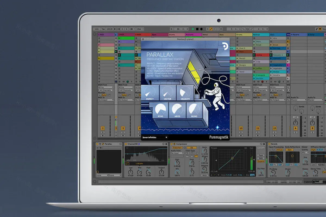
Task: Disable Hi Cut in Reverb Input Processing
Action: pos(280,150)
